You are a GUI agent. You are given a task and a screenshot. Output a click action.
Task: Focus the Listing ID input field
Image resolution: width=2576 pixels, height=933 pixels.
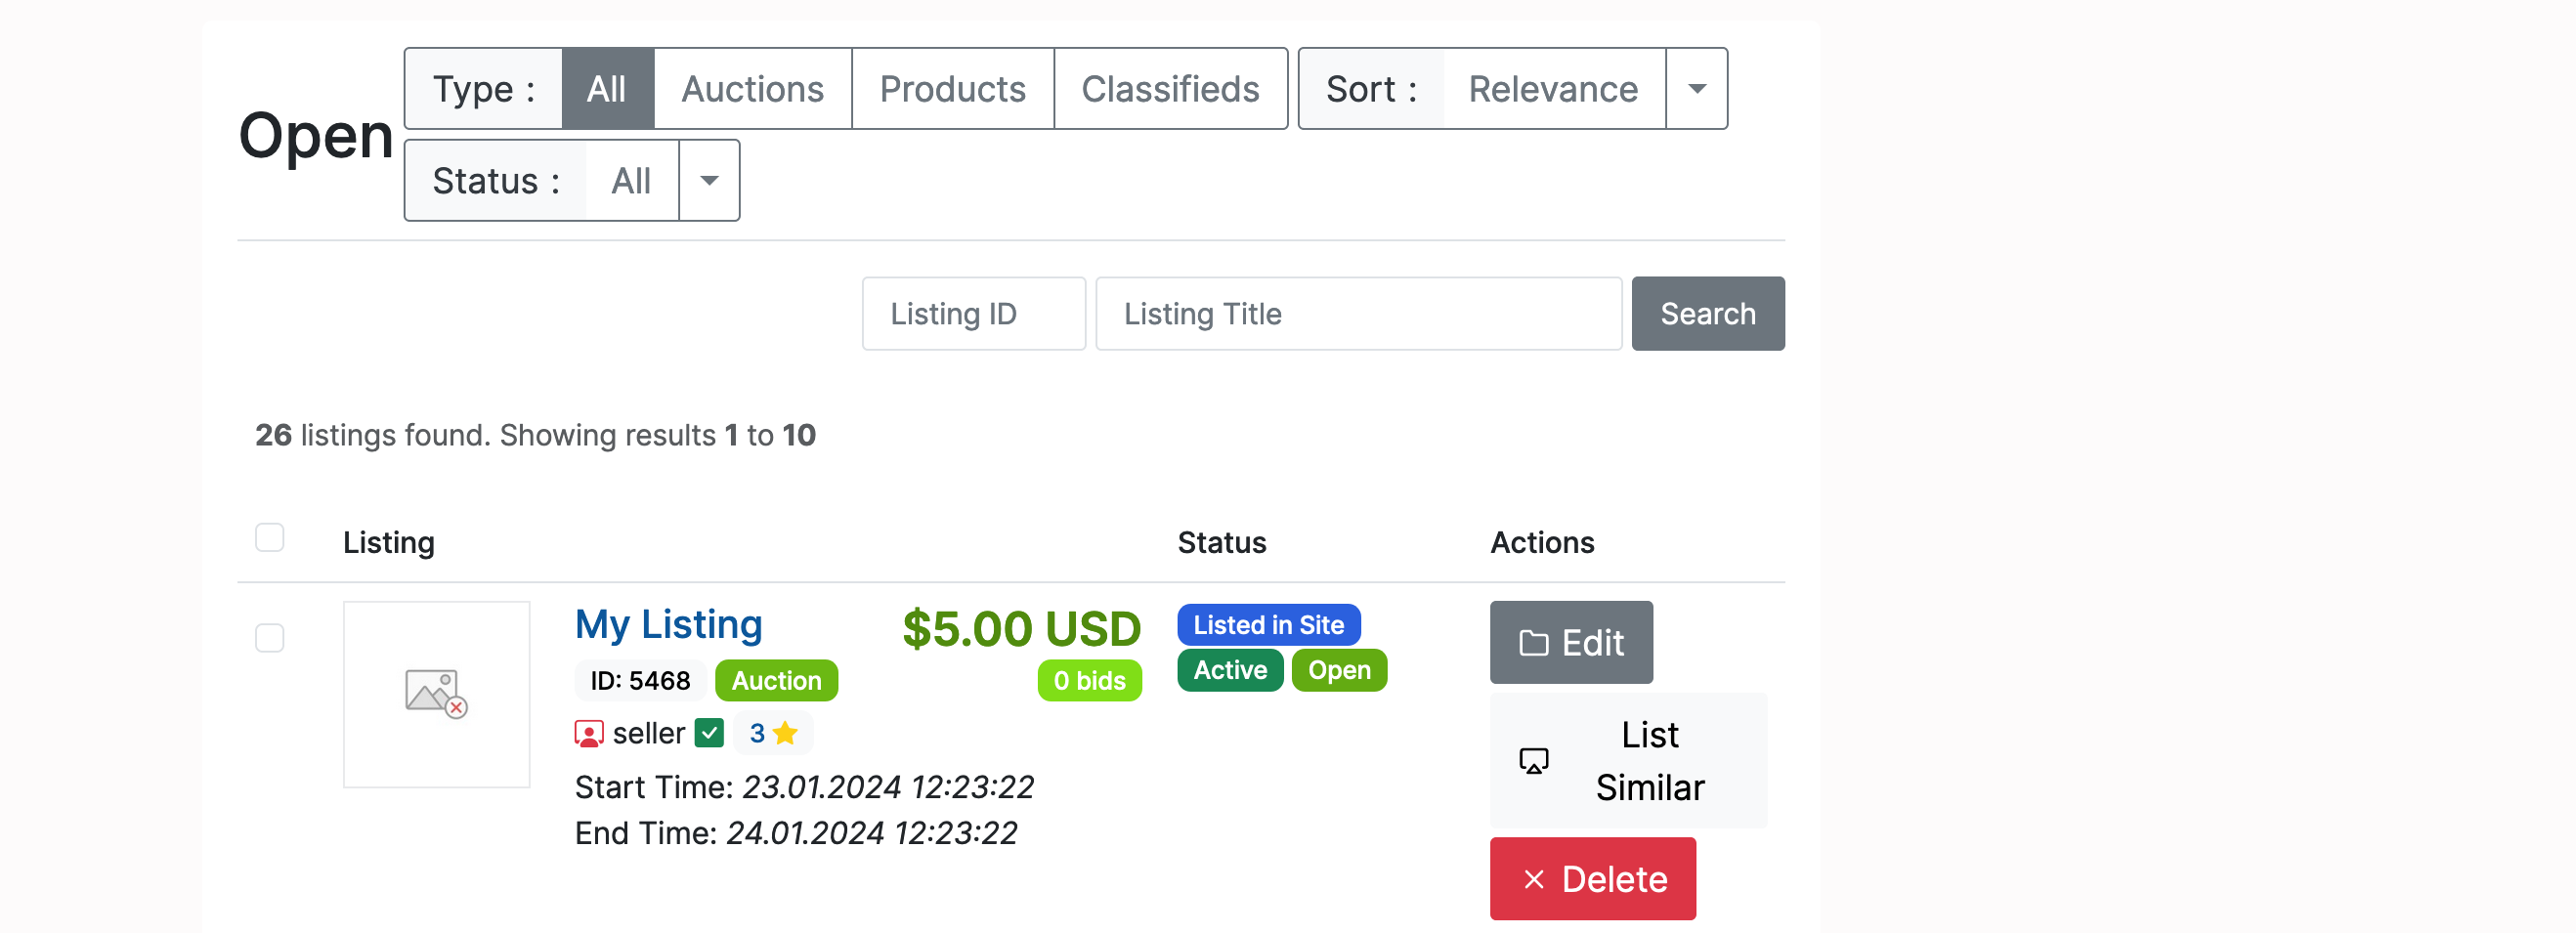point(973,314)
